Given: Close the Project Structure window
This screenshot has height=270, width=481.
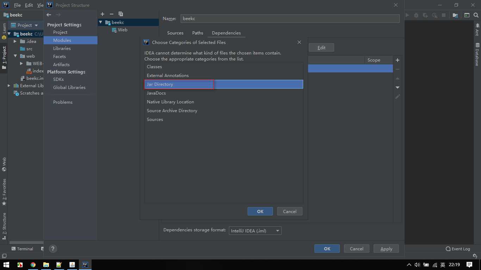Looking at the screenshot, I should [396, 5].
